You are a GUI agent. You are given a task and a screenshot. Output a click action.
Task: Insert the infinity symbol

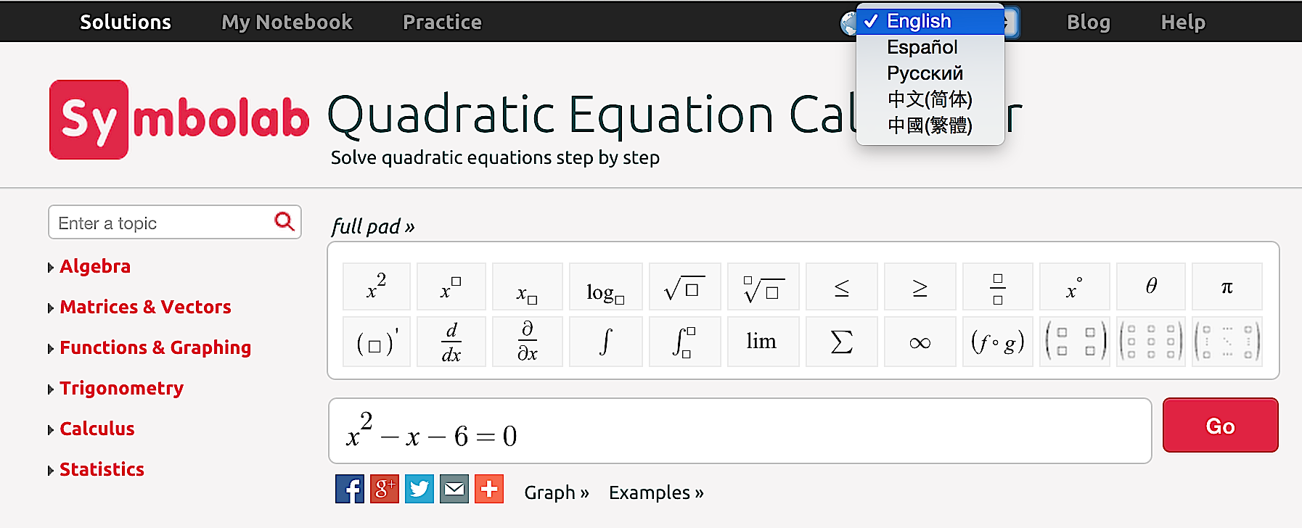pos(920,342)
